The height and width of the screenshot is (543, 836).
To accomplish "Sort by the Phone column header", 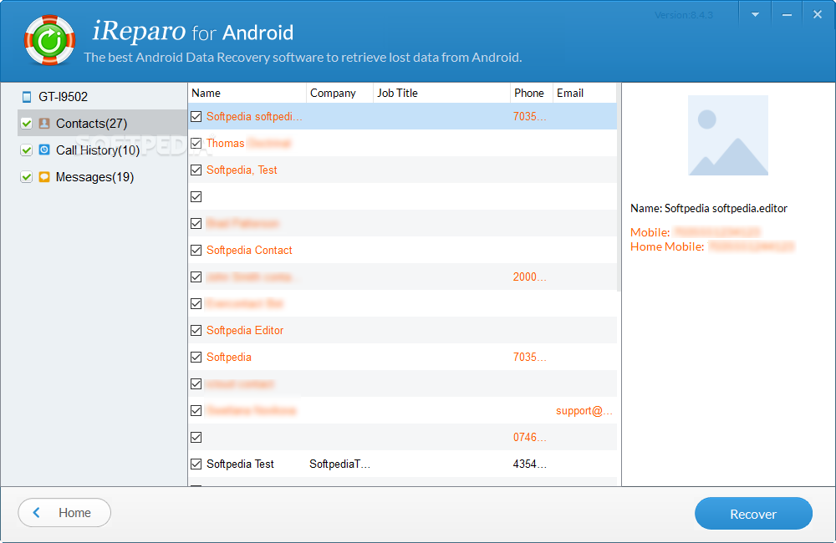I will pyautogui.click(x=532, y=93).
